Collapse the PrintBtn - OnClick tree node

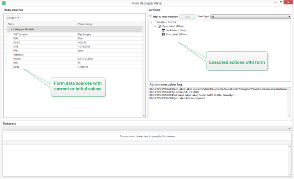tap(151, 22)
